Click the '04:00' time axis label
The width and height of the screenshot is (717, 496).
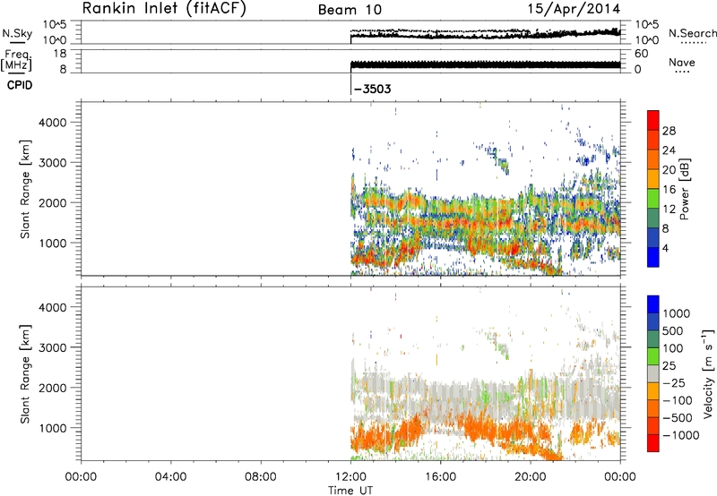(x=171, y=477)
